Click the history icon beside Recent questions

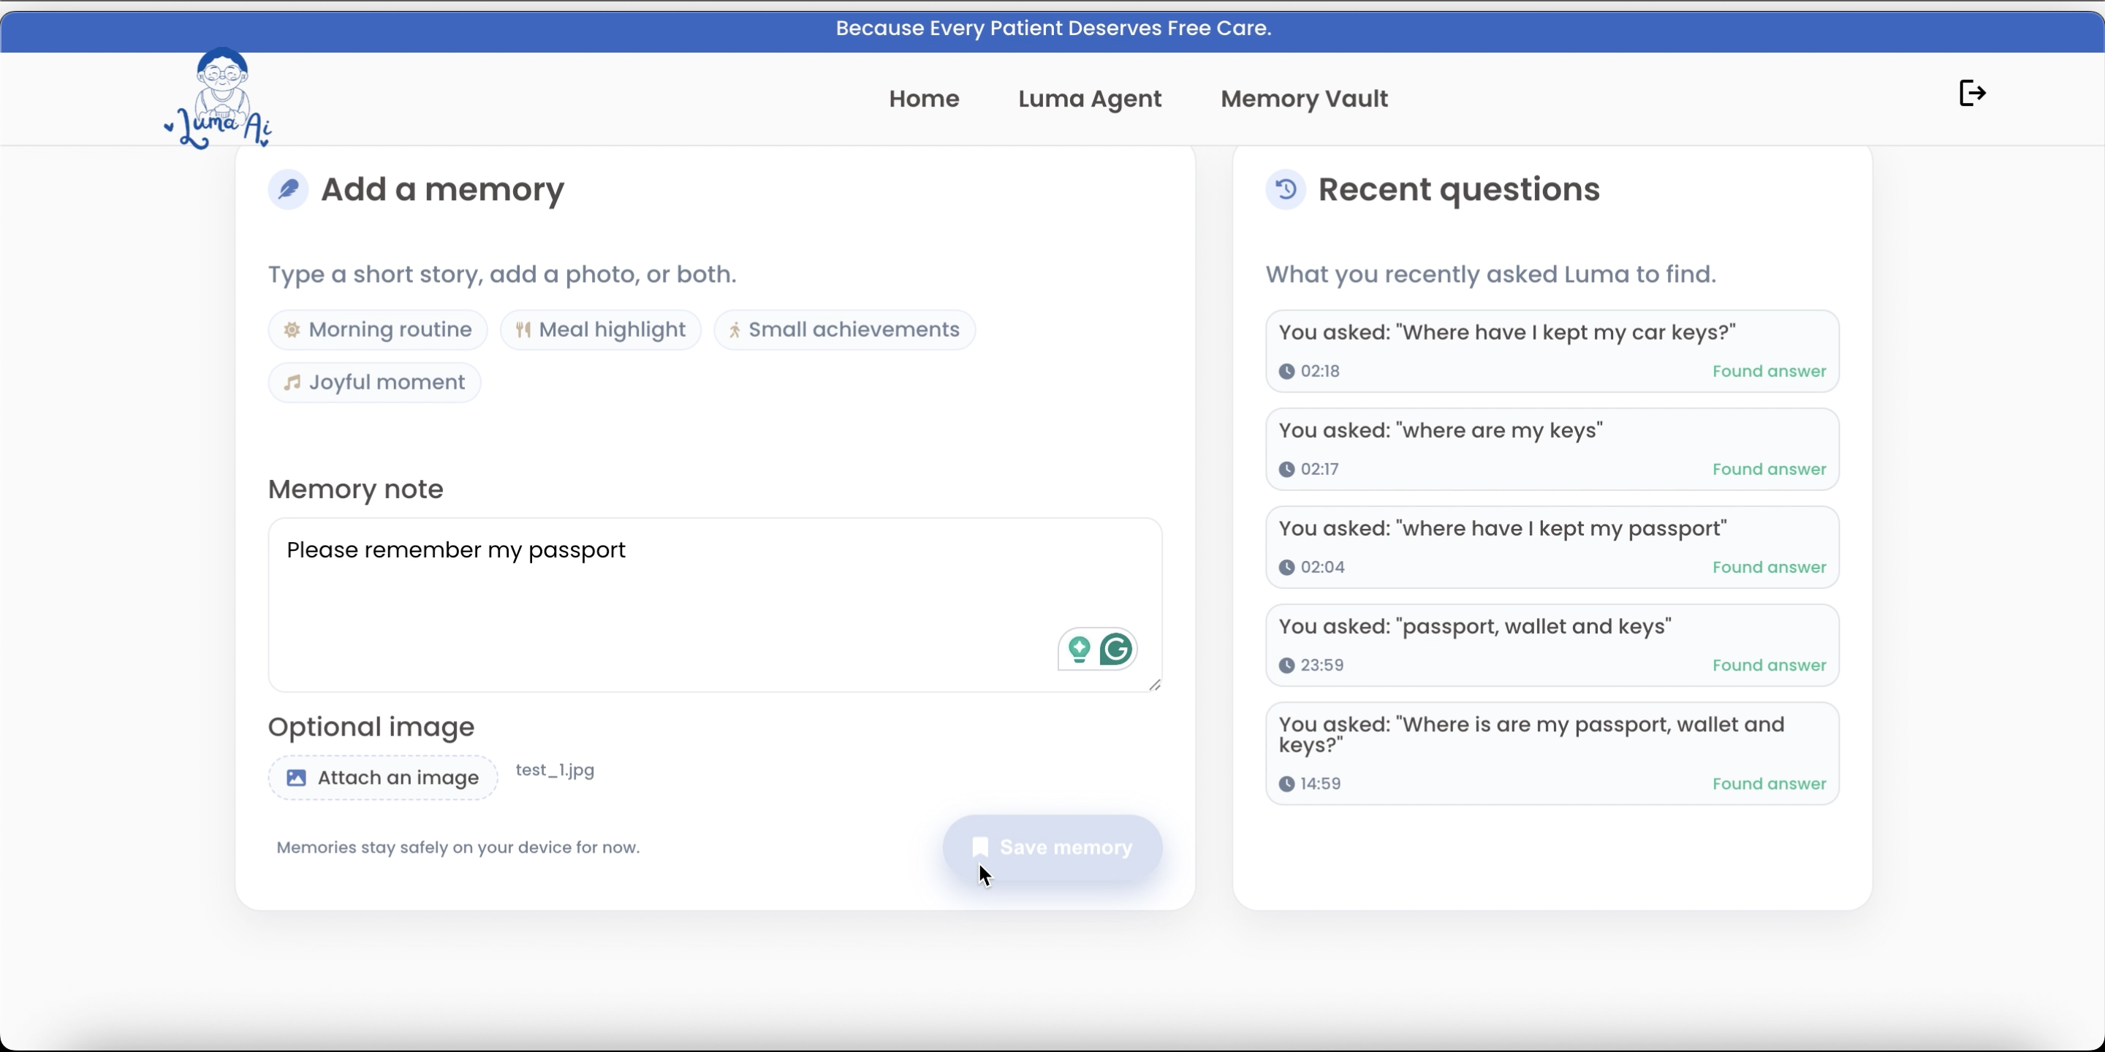click(1286, 189)
